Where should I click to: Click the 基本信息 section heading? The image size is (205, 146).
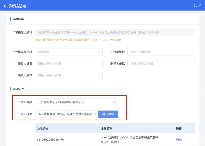(x=19, y=19)
